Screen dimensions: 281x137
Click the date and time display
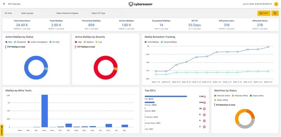[257, 4]
